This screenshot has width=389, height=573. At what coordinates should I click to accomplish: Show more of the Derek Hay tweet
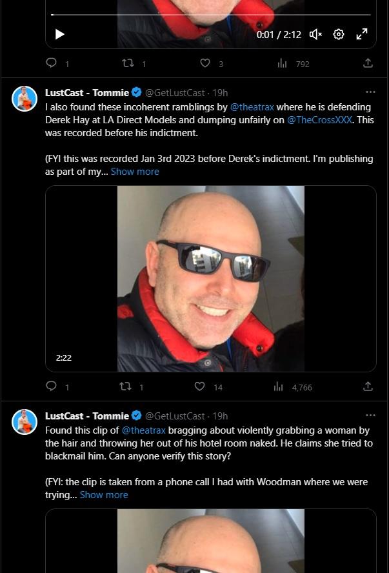pos(135,172)
